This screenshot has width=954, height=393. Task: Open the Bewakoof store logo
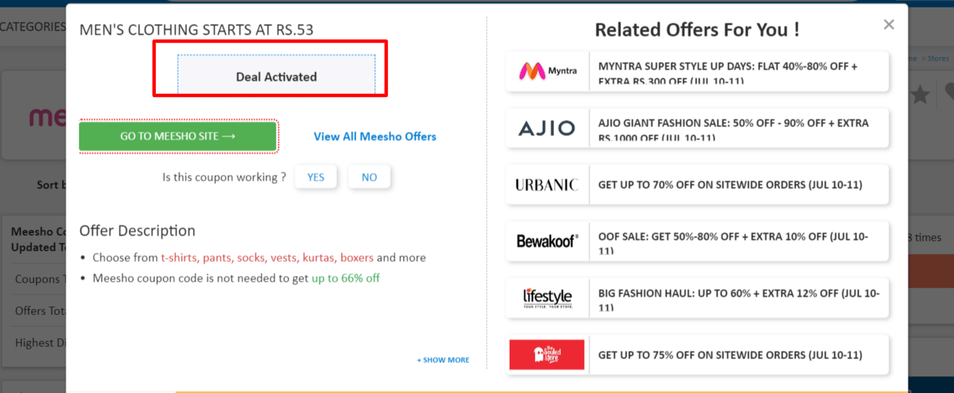pyautogui.click(x=546, y=241)
